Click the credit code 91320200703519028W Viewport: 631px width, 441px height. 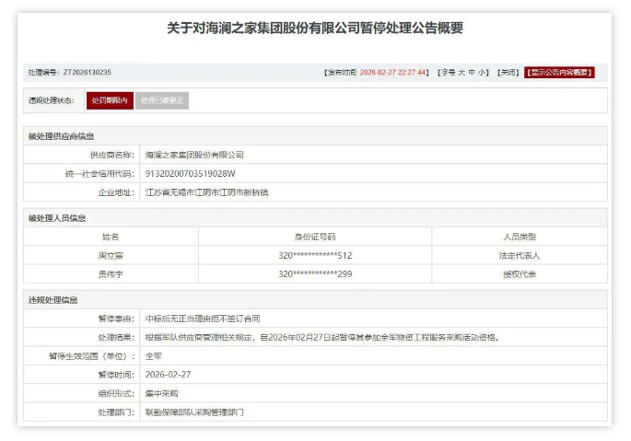pyautogui.click(x=191, y=173)
